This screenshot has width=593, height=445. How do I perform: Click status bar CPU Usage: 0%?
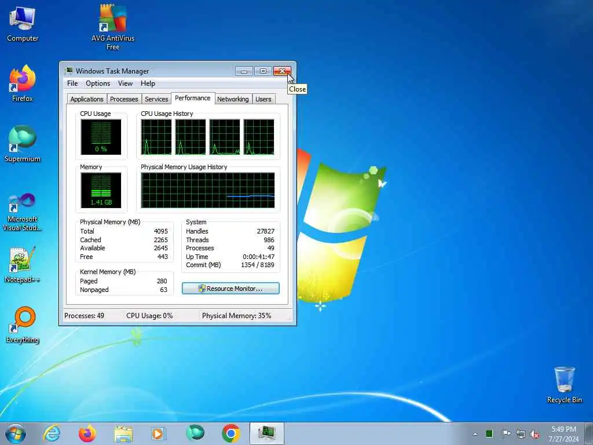[x=149, y=316]
